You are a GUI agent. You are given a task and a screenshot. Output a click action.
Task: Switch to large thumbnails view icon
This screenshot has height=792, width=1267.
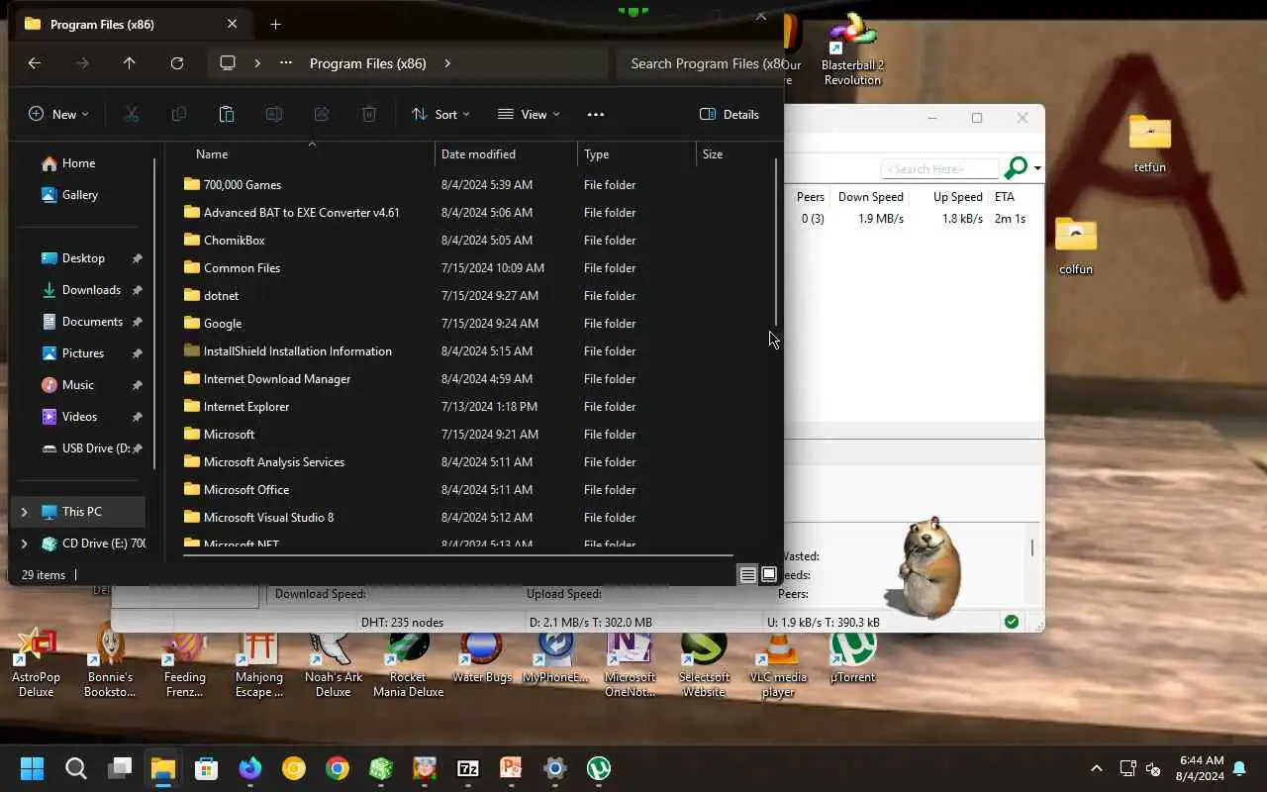click(x=768, y=575)
